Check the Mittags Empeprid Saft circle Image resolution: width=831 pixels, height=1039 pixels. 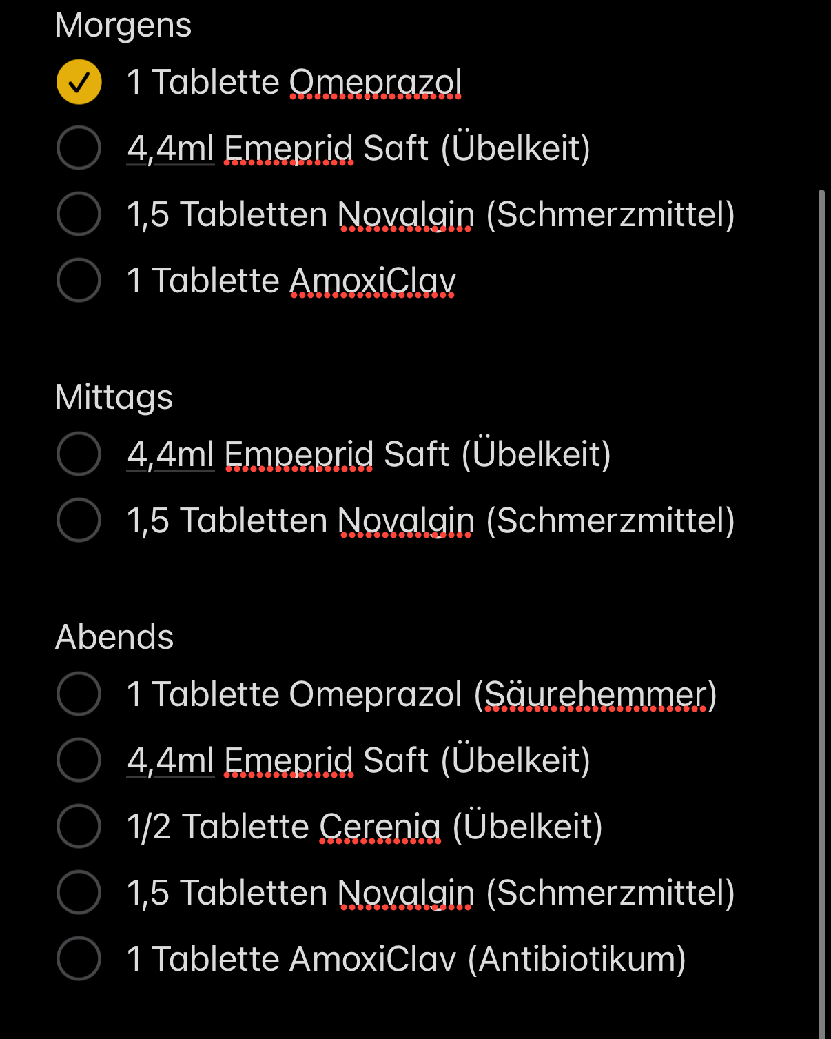coord(79,454)
